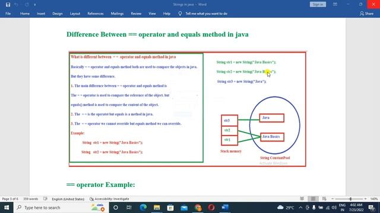Open the Insert tab

41,14
